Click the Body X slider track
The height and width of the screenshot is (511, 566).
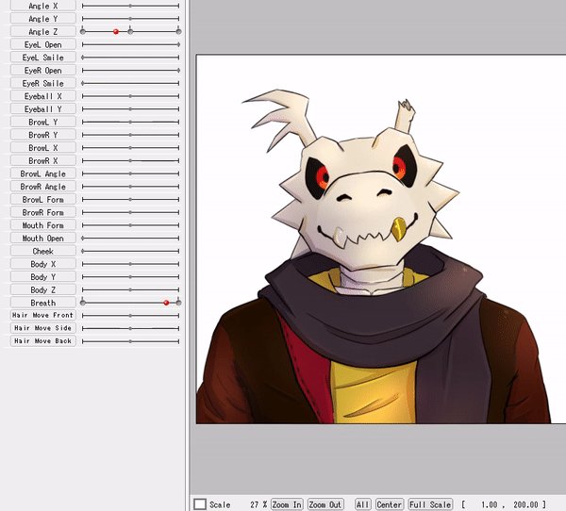(x=130, y=264)
